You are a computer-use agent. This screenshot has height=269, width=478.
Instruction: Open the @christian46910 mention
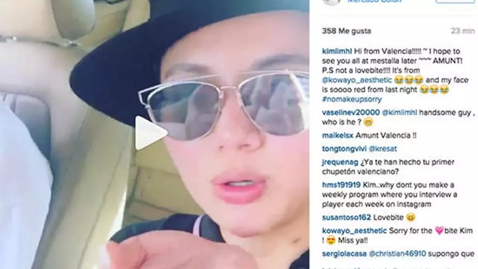397,254
